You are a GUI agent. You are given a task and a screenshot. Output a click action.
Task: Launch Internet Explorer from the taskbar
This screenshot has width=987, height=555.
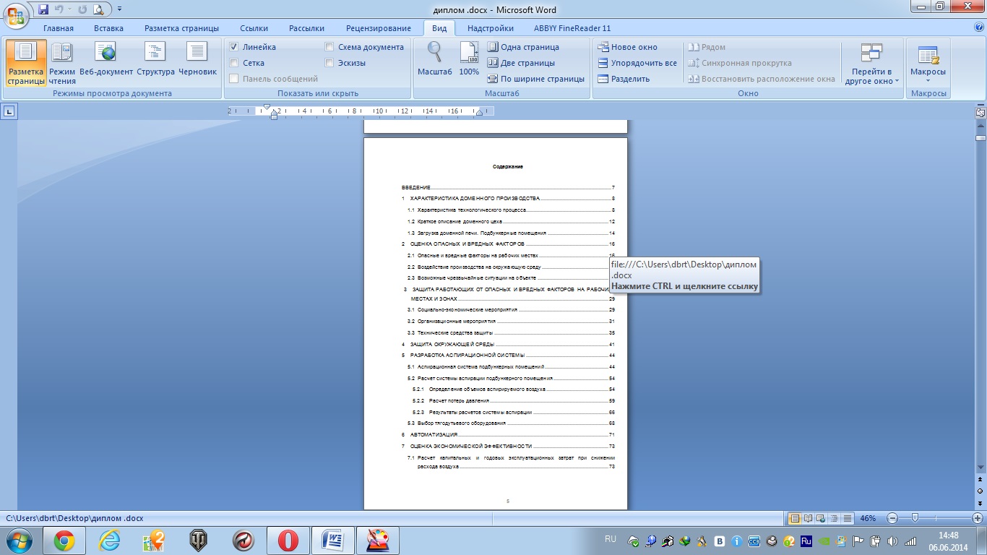(x=109, y=541)
